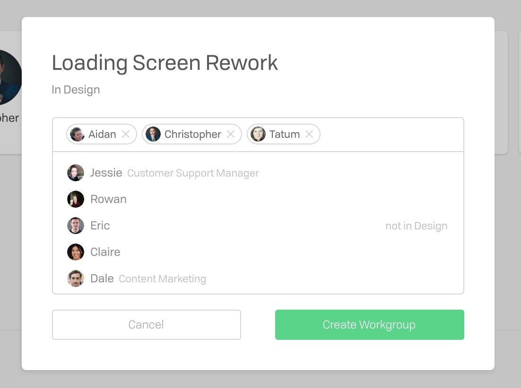The width and height of the screenshot is (521, 388).
Task: Select Jessie's avatar in the suggestions list
Action: point(76,173)
